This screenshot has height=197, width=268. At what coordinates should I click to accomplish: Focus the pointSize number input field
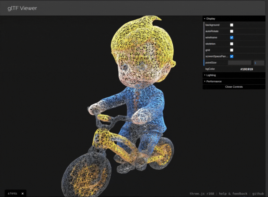[x=259, y=63]
